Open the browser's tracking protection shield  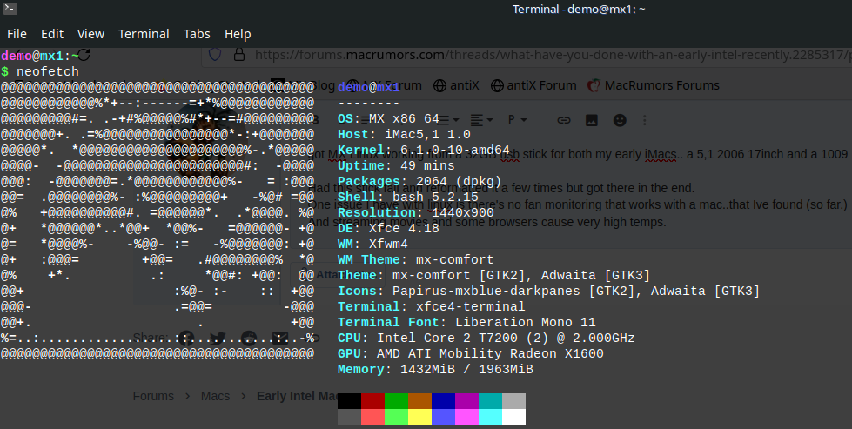click(215, 55)
